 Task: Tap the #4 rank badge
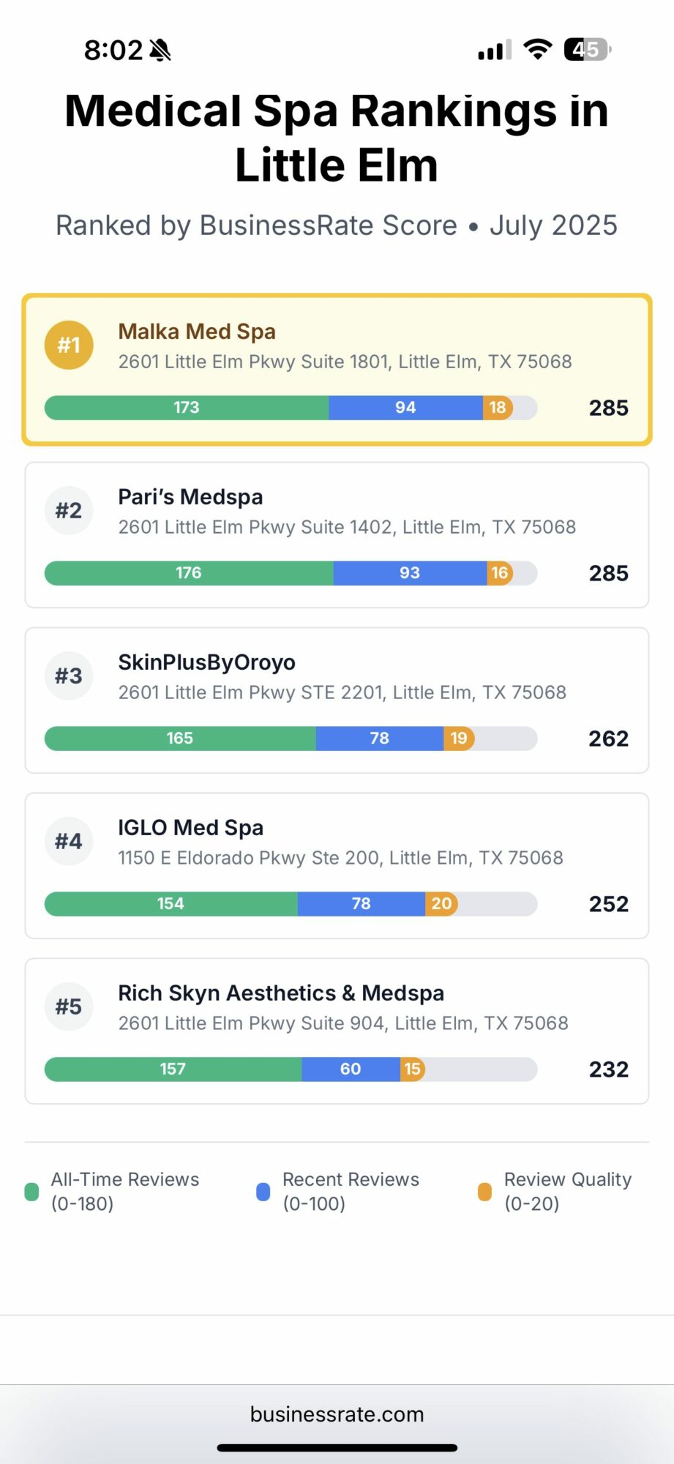(69, 841)
